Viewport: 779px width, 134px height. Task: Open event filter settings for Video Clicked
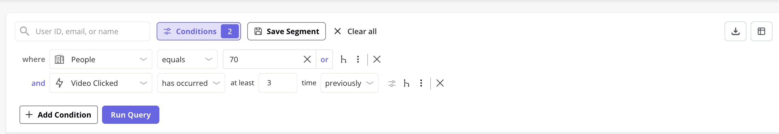point(392,83)
